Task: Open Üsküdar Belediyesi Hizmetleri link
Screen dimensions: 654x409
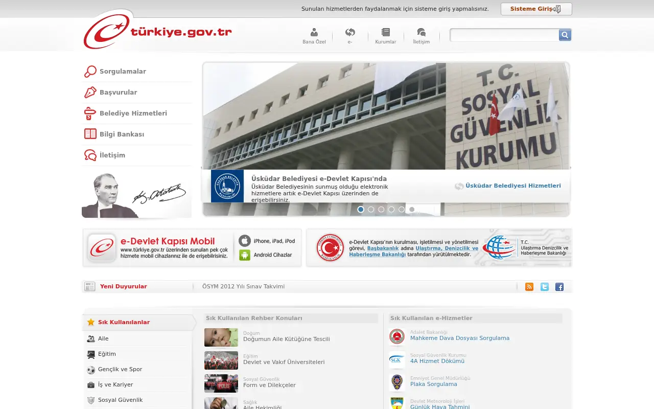Action: coord(513,186)
